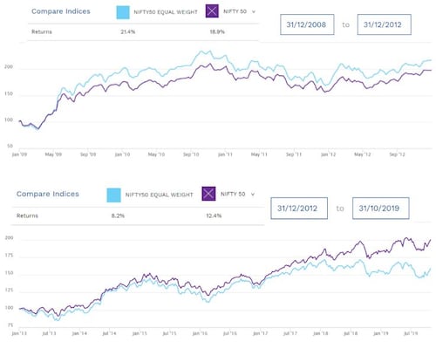436x342 pixels.
Task: Open the 31/12/2008 start date field
Action: pyautogui.click(x=307, y=24)
